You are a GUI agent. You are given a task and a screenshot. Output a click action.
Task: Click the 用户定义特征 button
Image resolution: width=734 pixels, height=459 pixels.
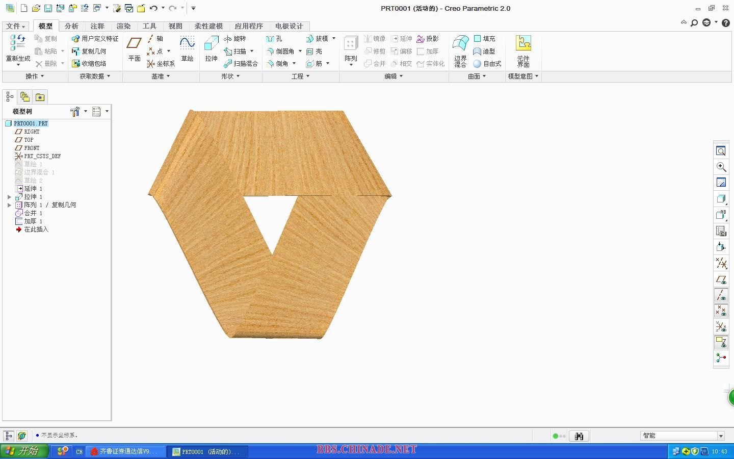coord(95,39)
